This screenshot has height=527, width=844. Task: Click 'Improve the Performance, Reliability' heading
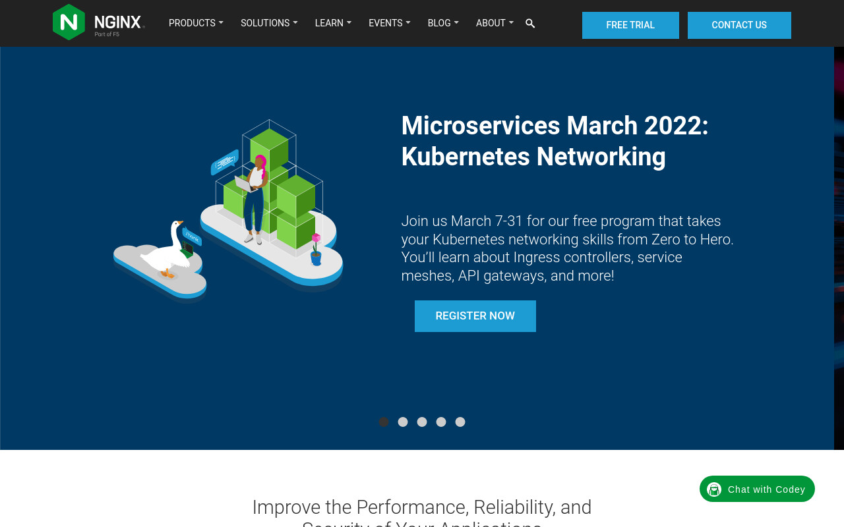point(422,512)
